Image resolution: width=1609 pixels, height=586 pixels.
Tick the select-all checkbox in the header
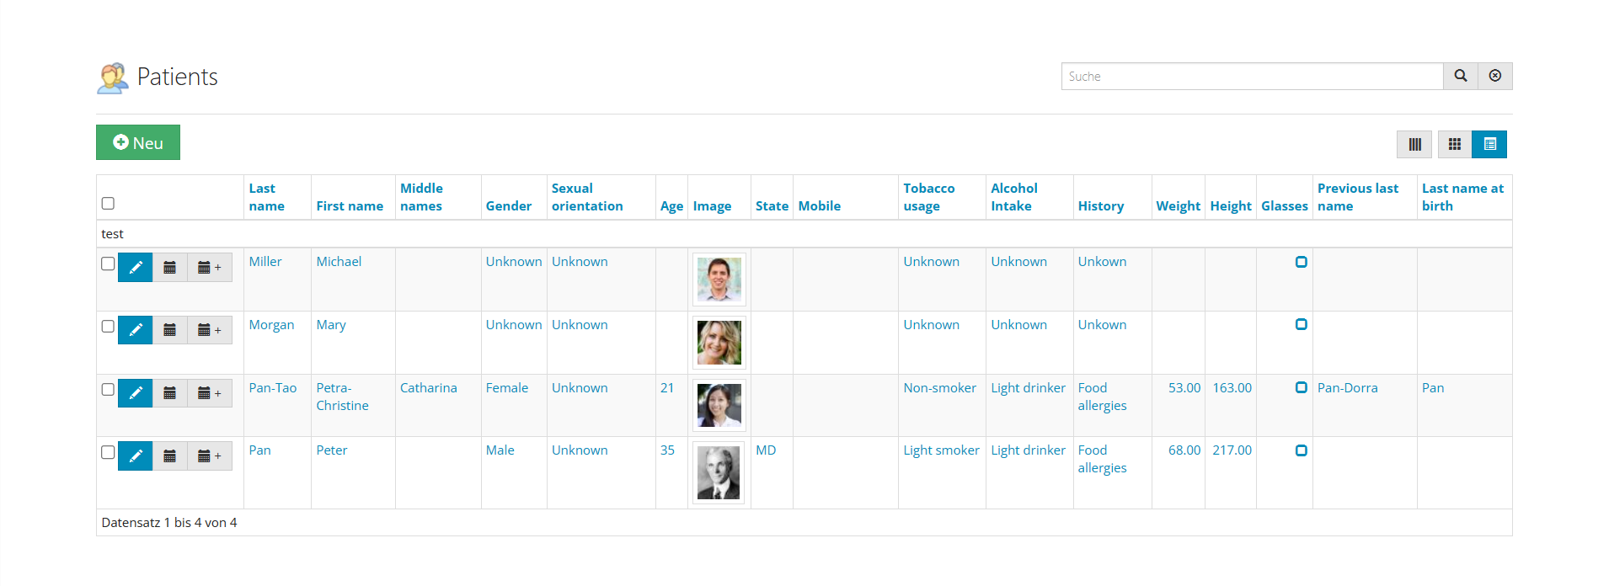108,203
